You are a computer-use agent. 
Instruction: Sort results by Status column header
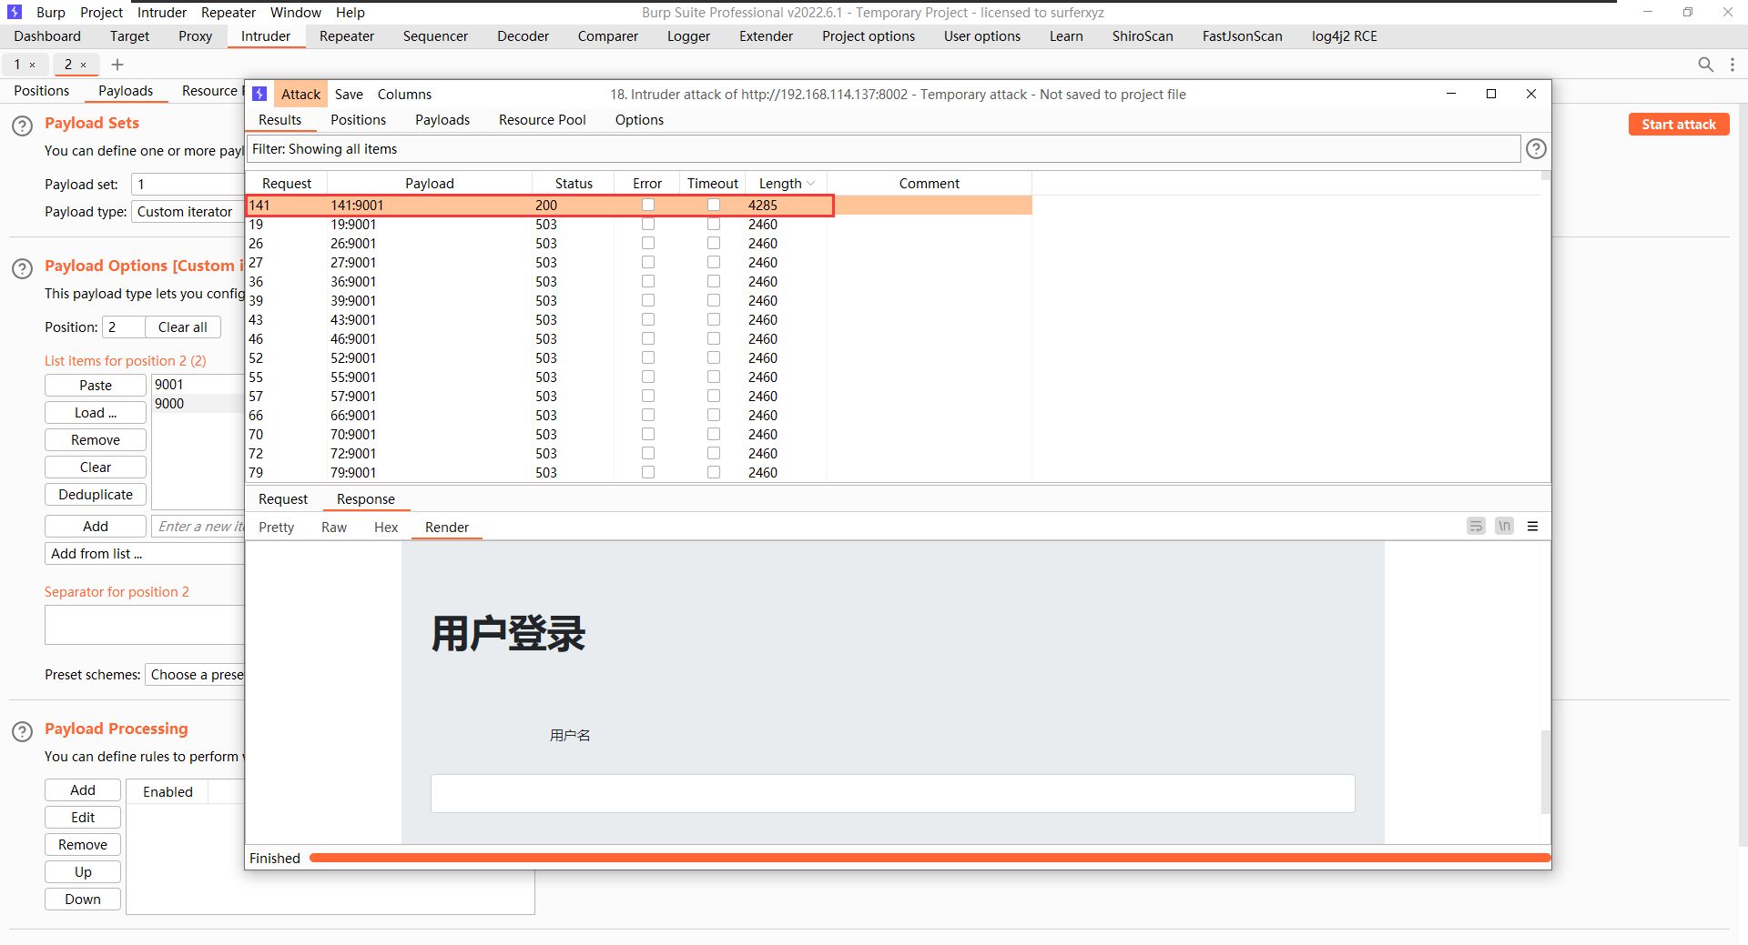[574, 184]
